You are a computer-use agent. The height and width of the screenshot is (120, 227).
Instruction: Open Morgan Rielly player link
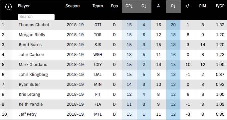[32, 35]
